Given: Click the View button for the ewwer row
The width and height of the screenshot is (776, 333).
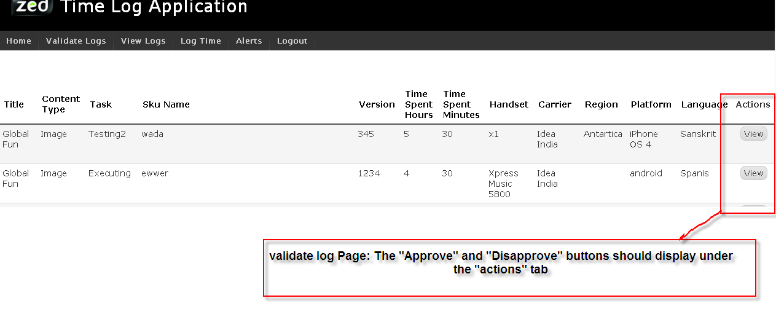Looking at the screenshot, I should [x=753, y=173].
